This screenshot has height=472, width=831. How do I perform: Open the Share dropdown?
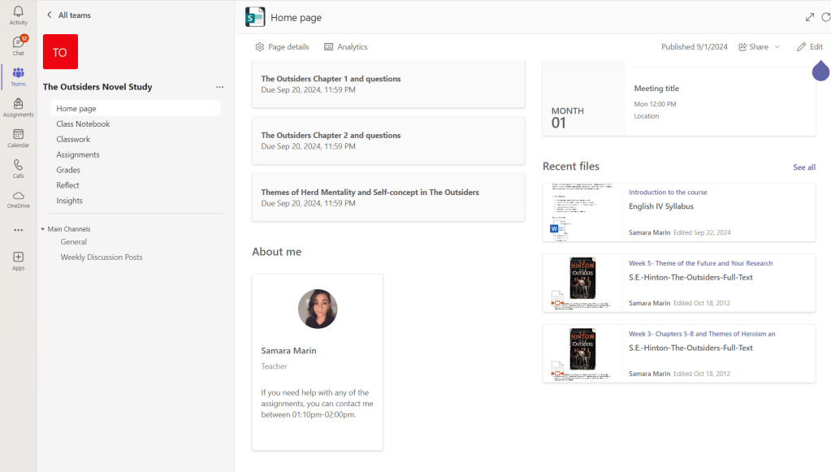point(759,47)
